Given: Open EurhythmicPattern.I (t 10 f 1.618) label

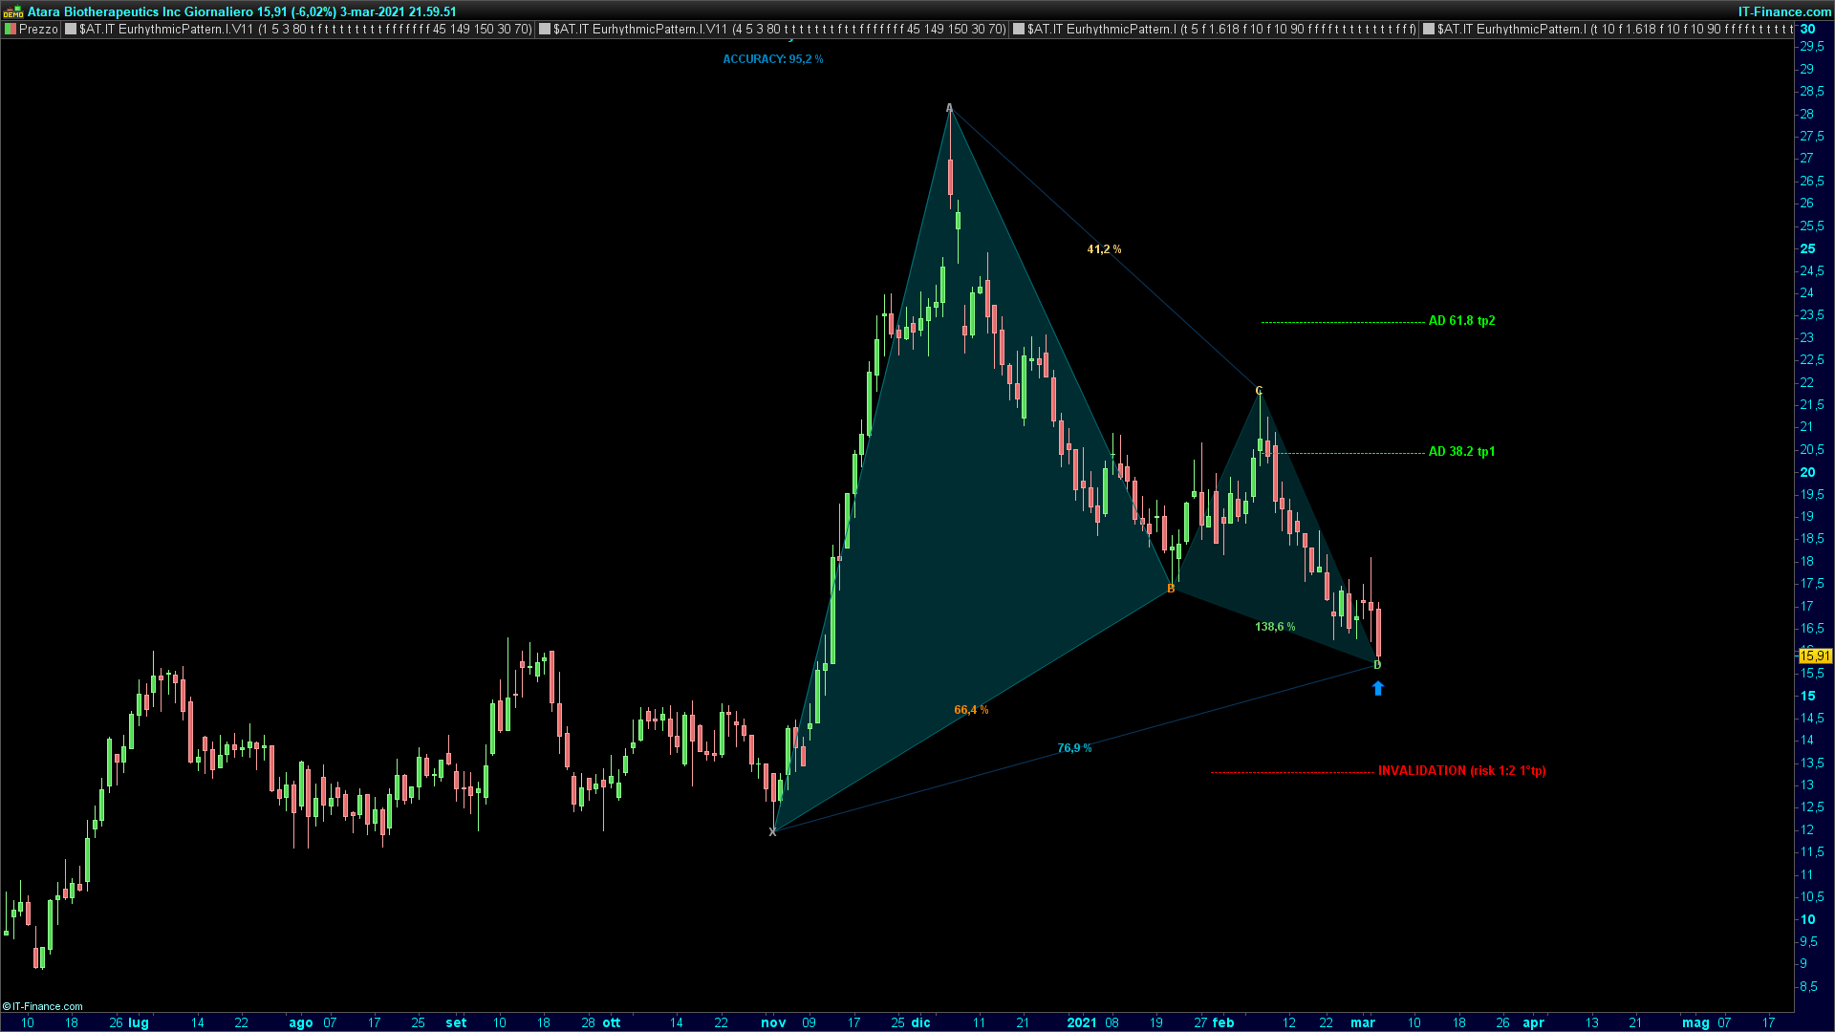Looking at the screenshot, I should tap(1615, 30).
